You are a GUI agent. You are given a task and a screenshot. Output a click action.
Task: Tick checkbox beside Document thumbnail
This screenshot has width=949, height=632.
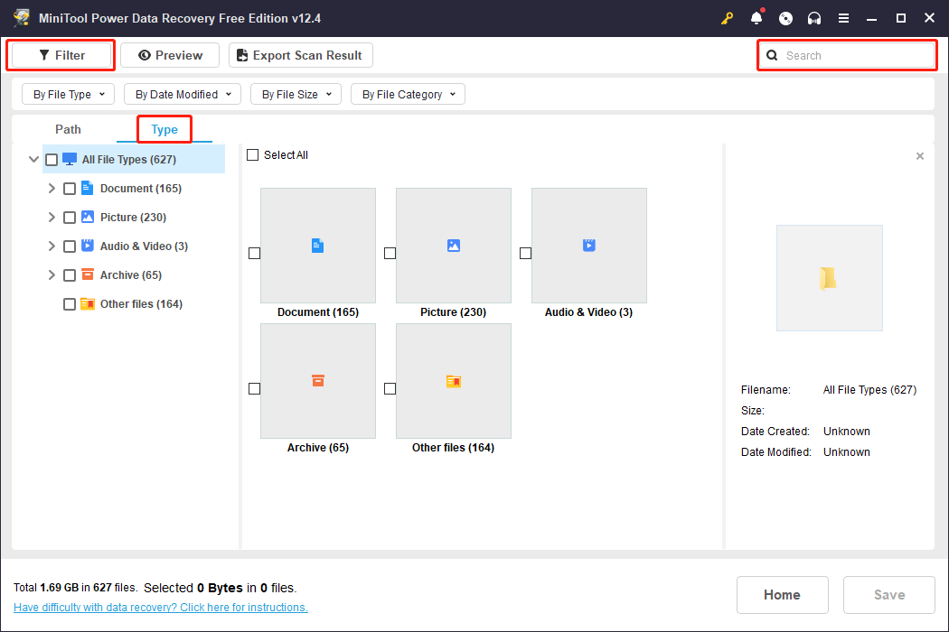click(254, 254)
